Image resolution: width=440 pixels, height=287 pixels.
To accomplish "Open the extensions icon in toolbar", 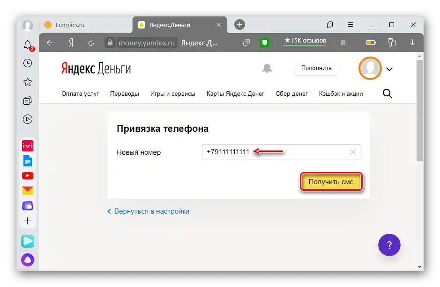I will pos(392,43).
